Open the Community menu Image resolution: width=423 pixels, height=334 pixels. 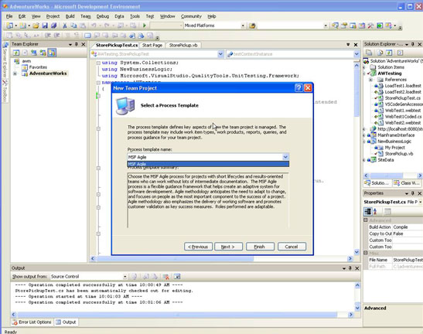tap(191, 16)
